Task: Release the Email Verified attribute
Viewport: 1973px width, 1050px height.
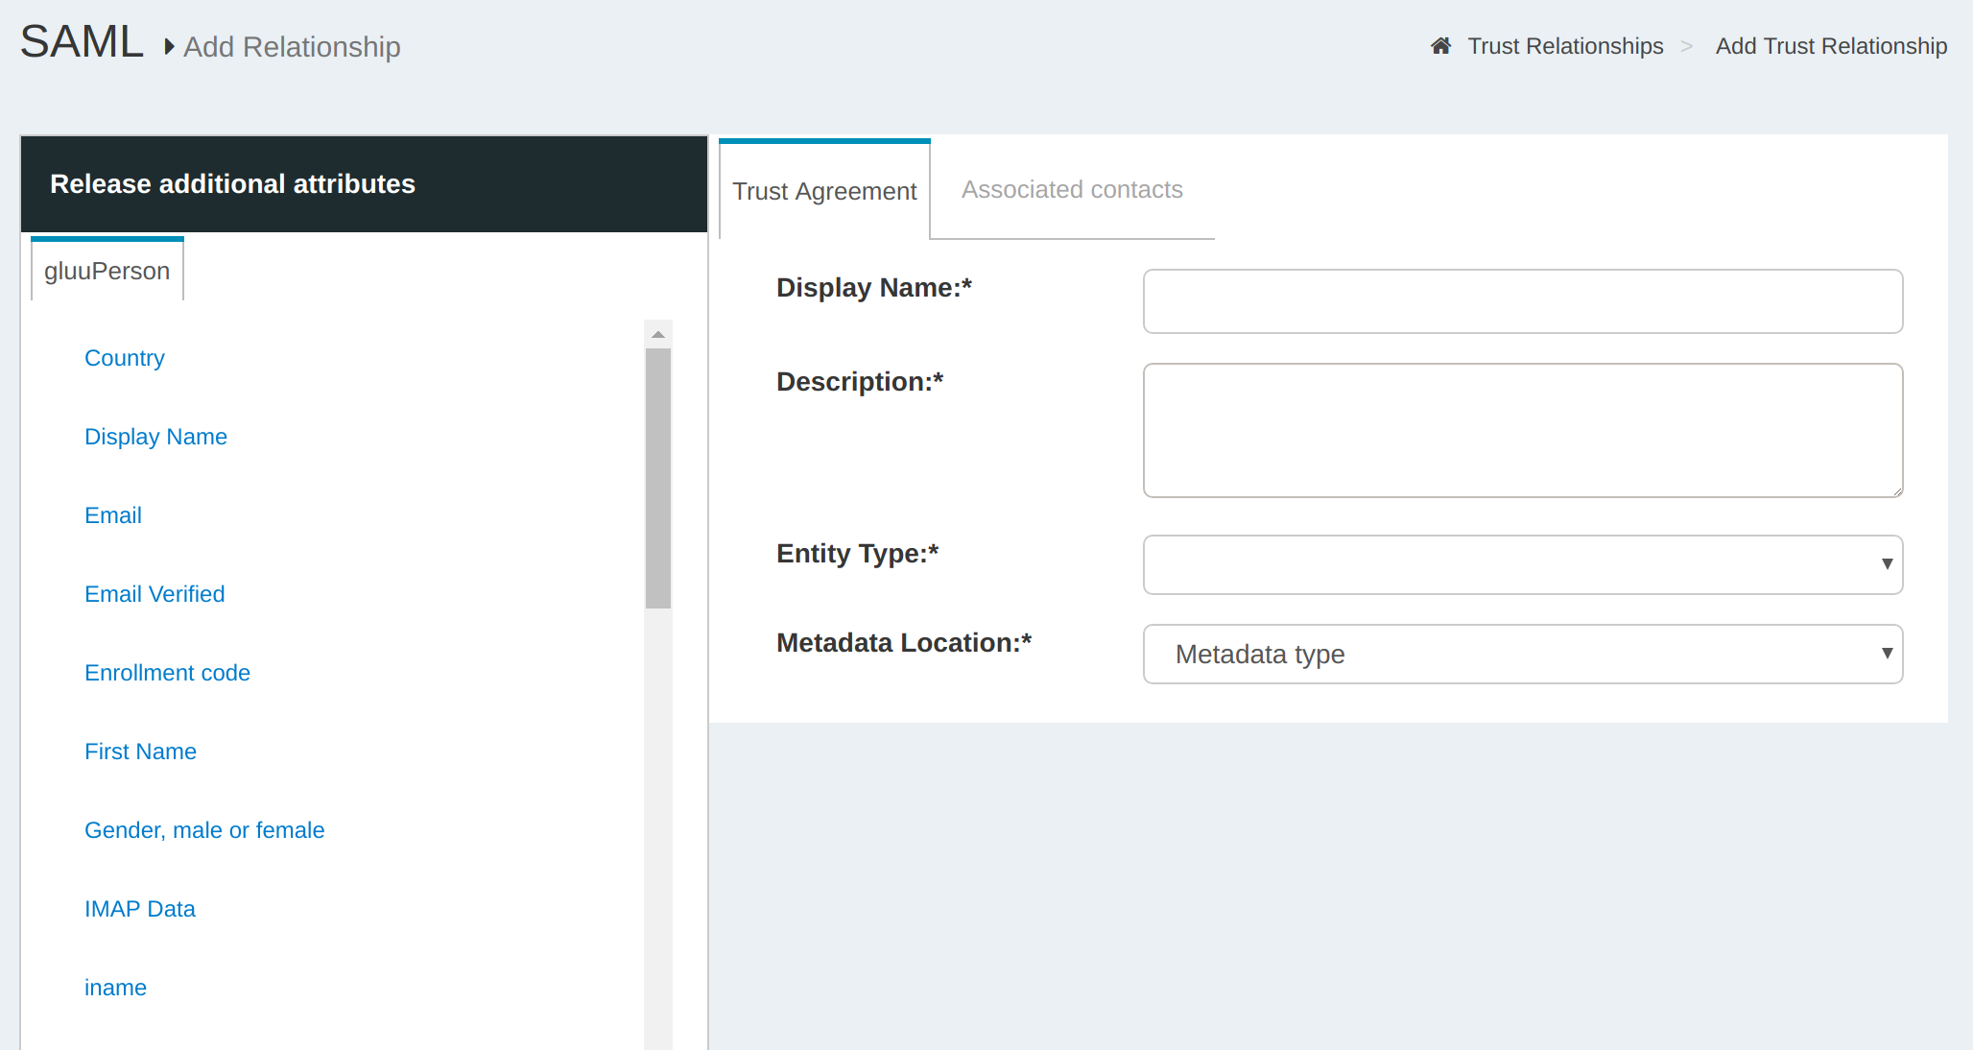Action: tap(155, 594)
